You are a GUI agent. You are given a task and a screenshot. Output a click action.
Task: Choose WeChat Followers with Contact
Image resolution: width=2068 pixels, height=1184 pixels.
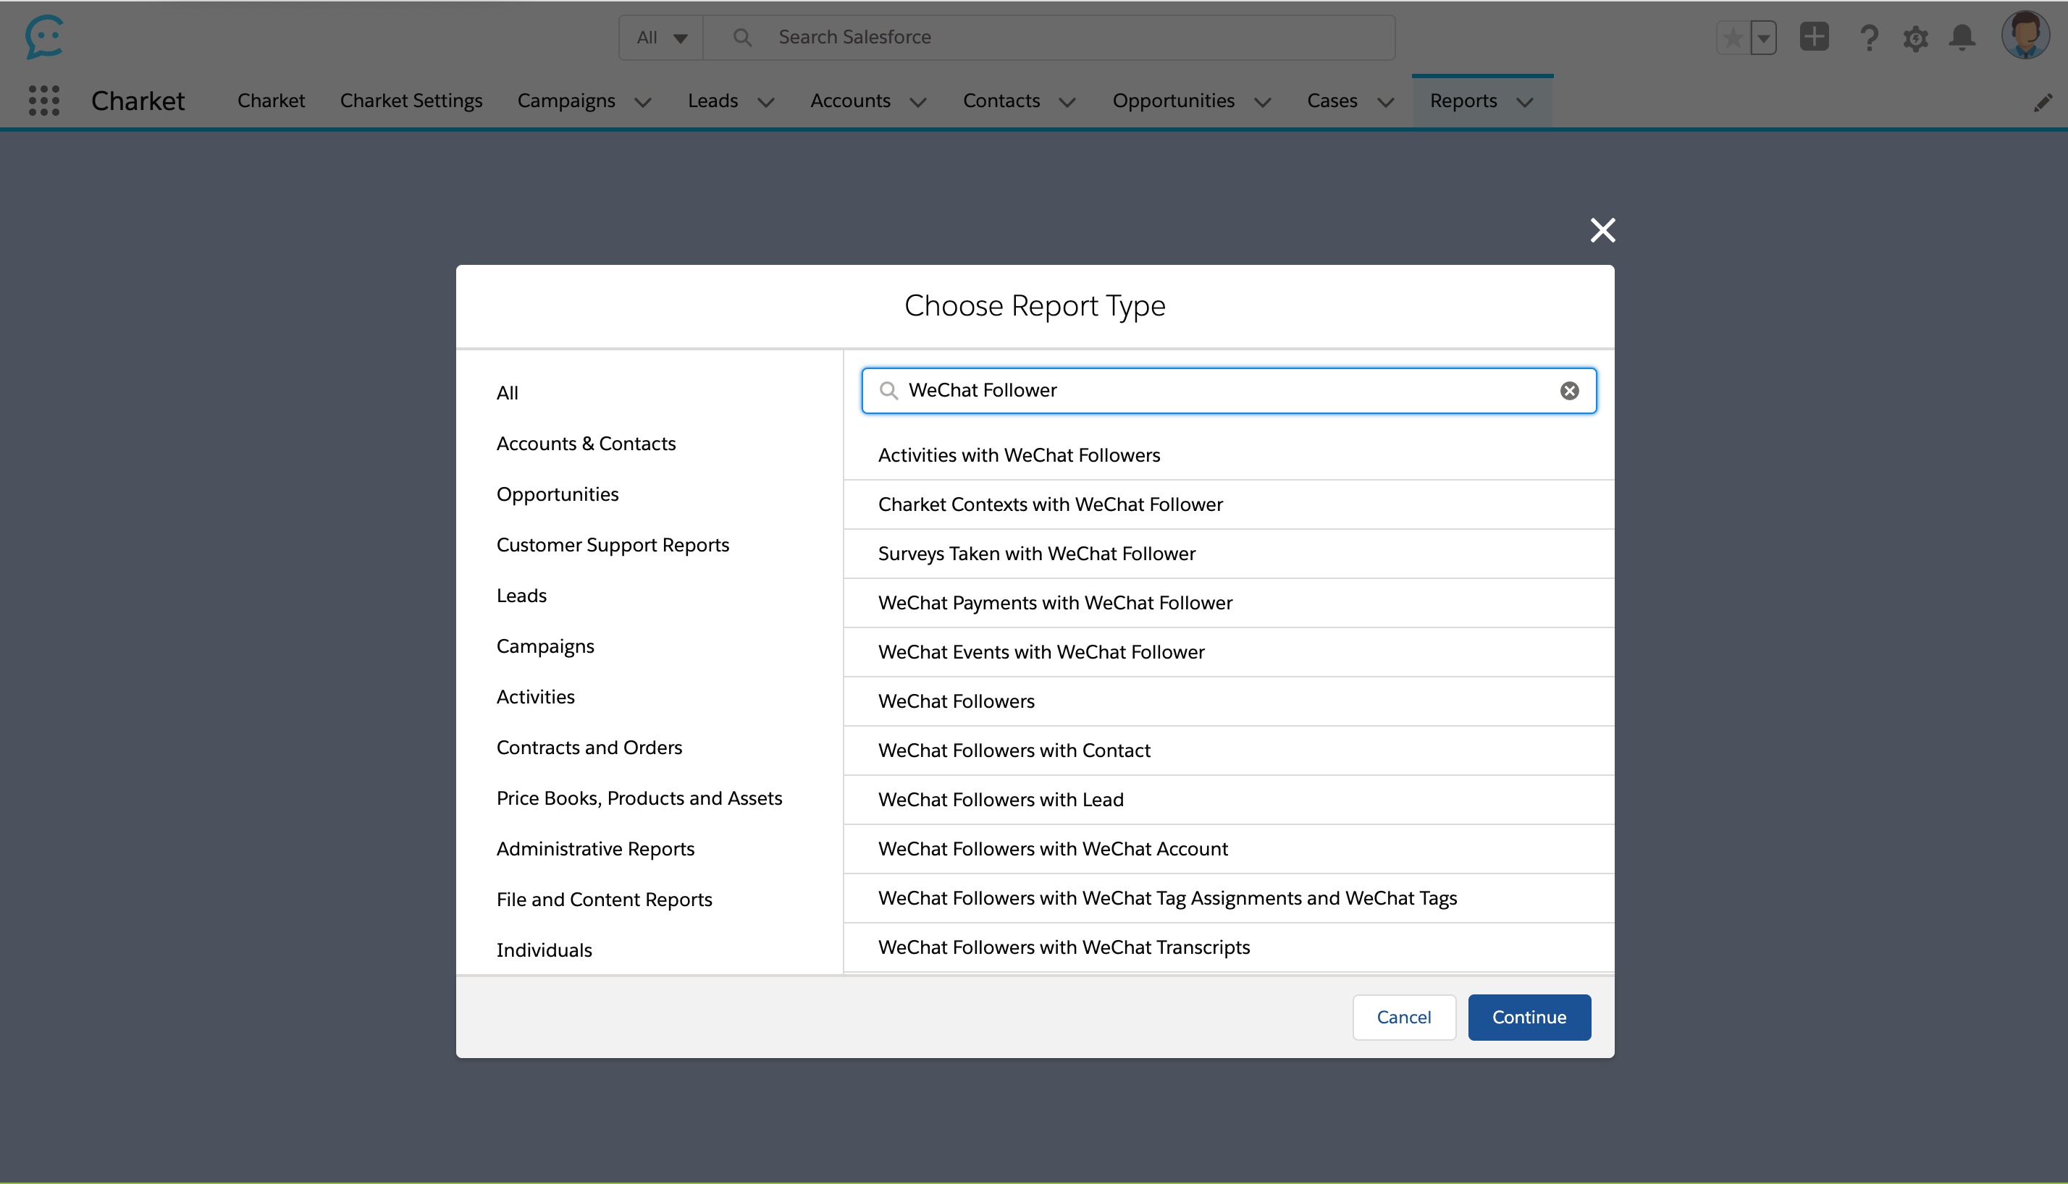click(x=1229, y=750)
